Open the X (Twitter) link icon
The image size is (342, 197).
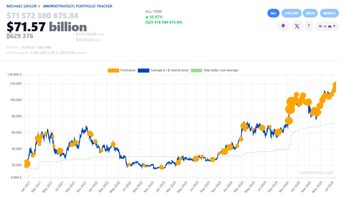point(298,26)
